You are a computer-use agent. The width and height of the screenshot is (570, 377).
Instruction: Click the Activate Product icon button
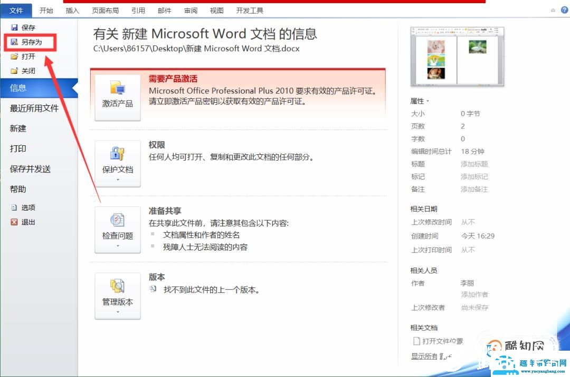(x=117, y=97)
